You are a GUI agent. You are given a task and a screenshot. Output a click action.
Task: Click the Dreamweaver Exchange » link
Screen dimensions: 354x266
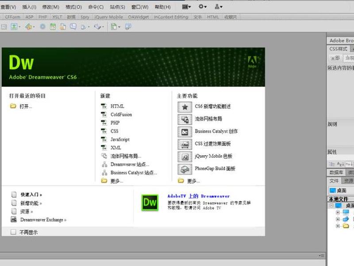(x=43, y=219)
